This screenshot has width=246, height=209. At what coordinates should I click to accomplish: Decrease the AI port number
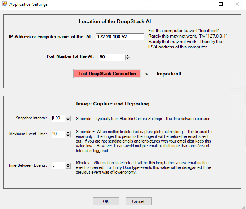tap(128, 59)
